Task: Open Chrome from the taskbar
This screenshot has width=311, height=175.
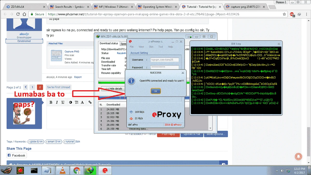Action: pyautogui.click(x=76, y=170)
